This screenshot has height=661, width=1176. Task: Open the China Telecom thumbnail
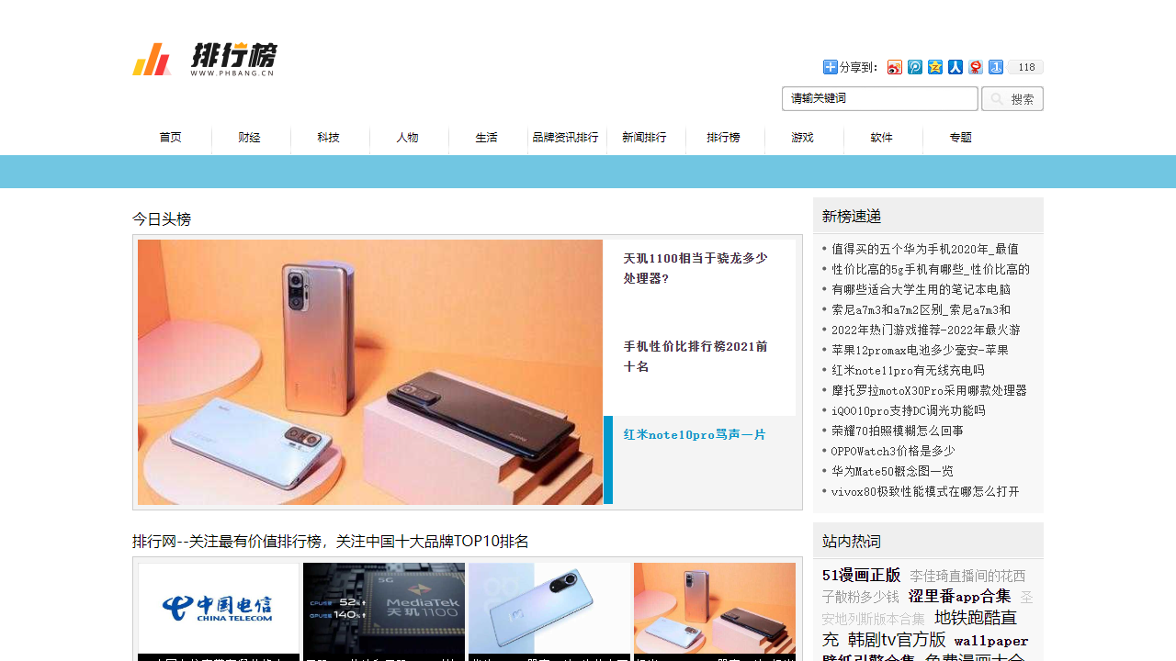(x=219, y=608)
